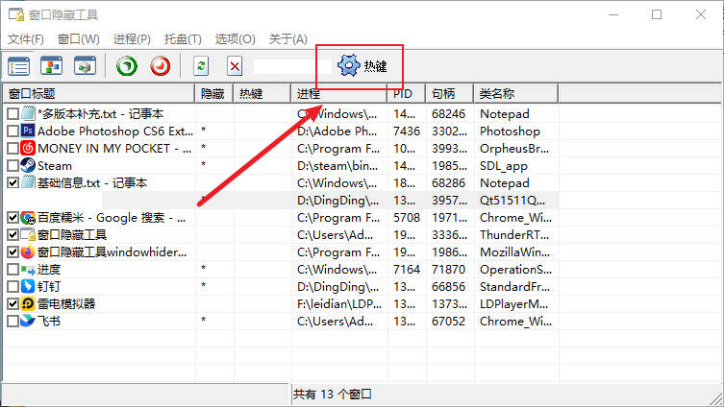Click the Firefox icon in the list
The width and height of the screenshot is (724, 407).
(28, 251)
